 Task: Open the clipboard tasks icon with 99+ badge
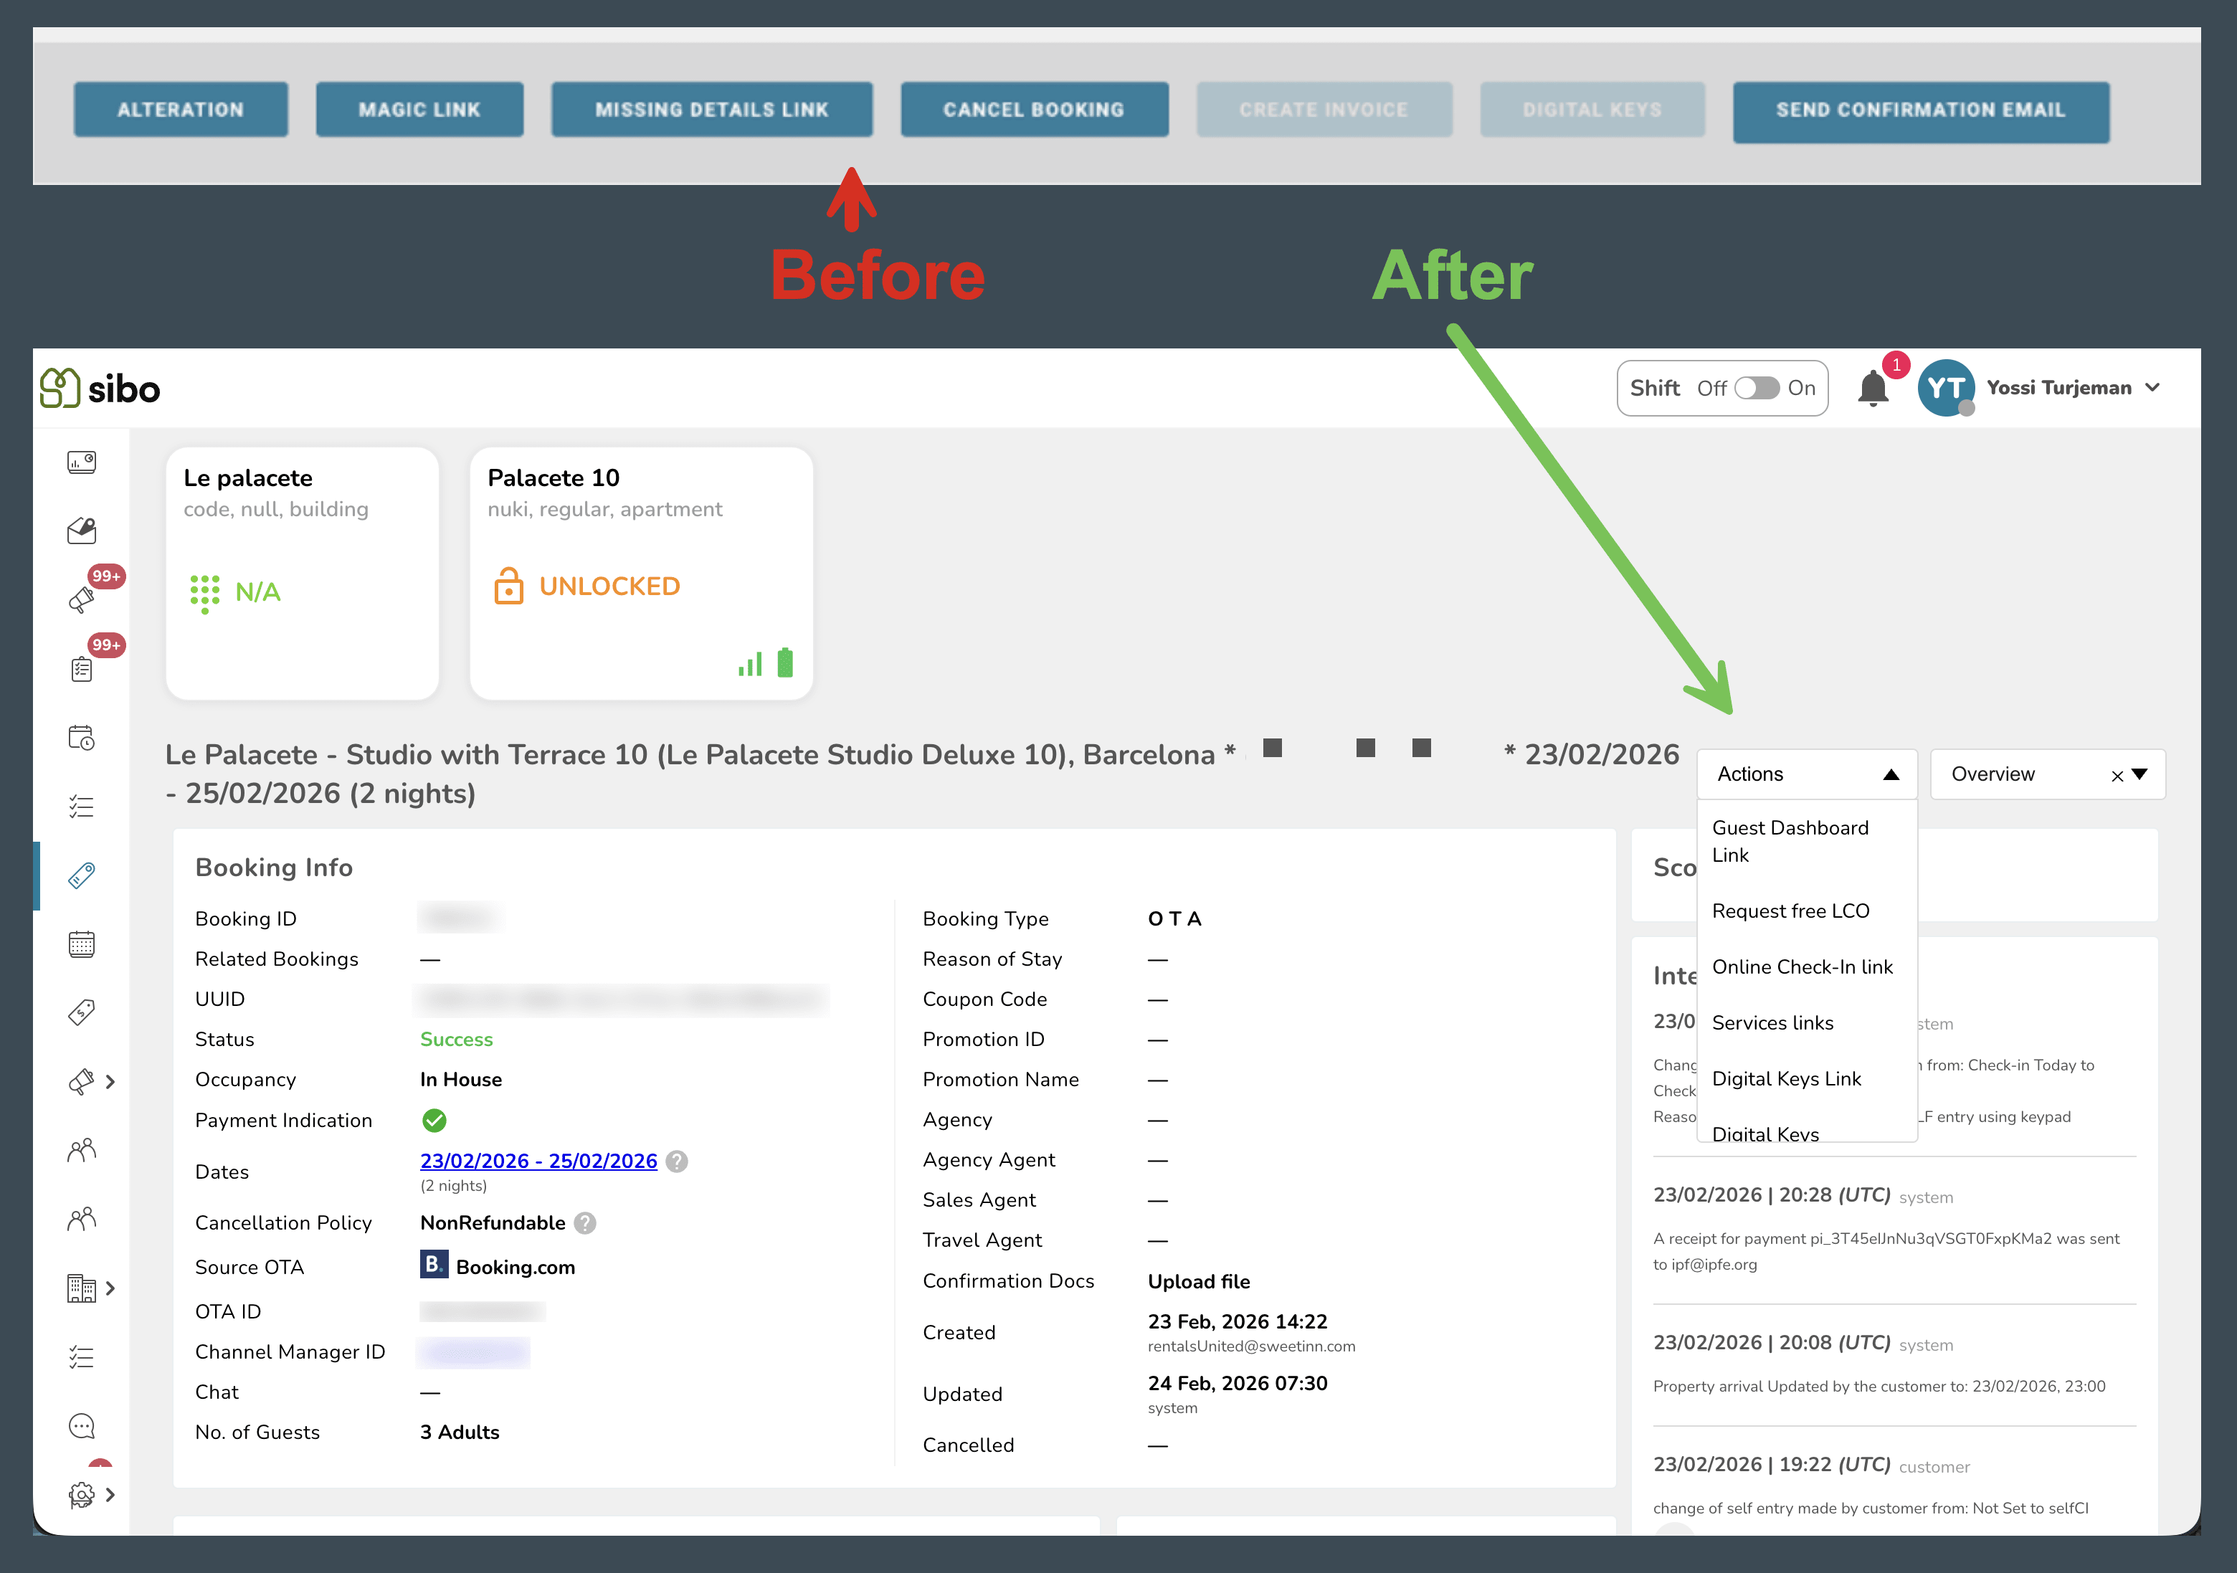point(82,667)
